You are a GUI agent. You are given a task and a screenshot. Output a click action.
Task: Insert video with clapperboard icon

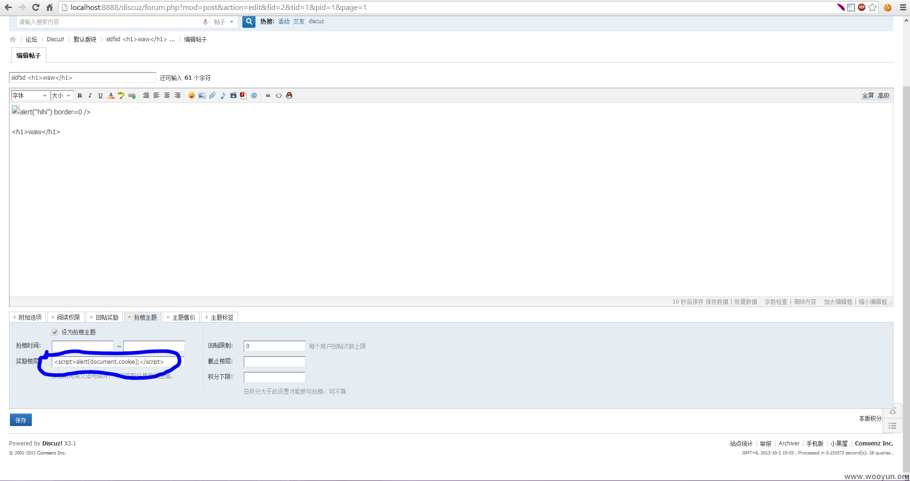[x=233, y=95]
